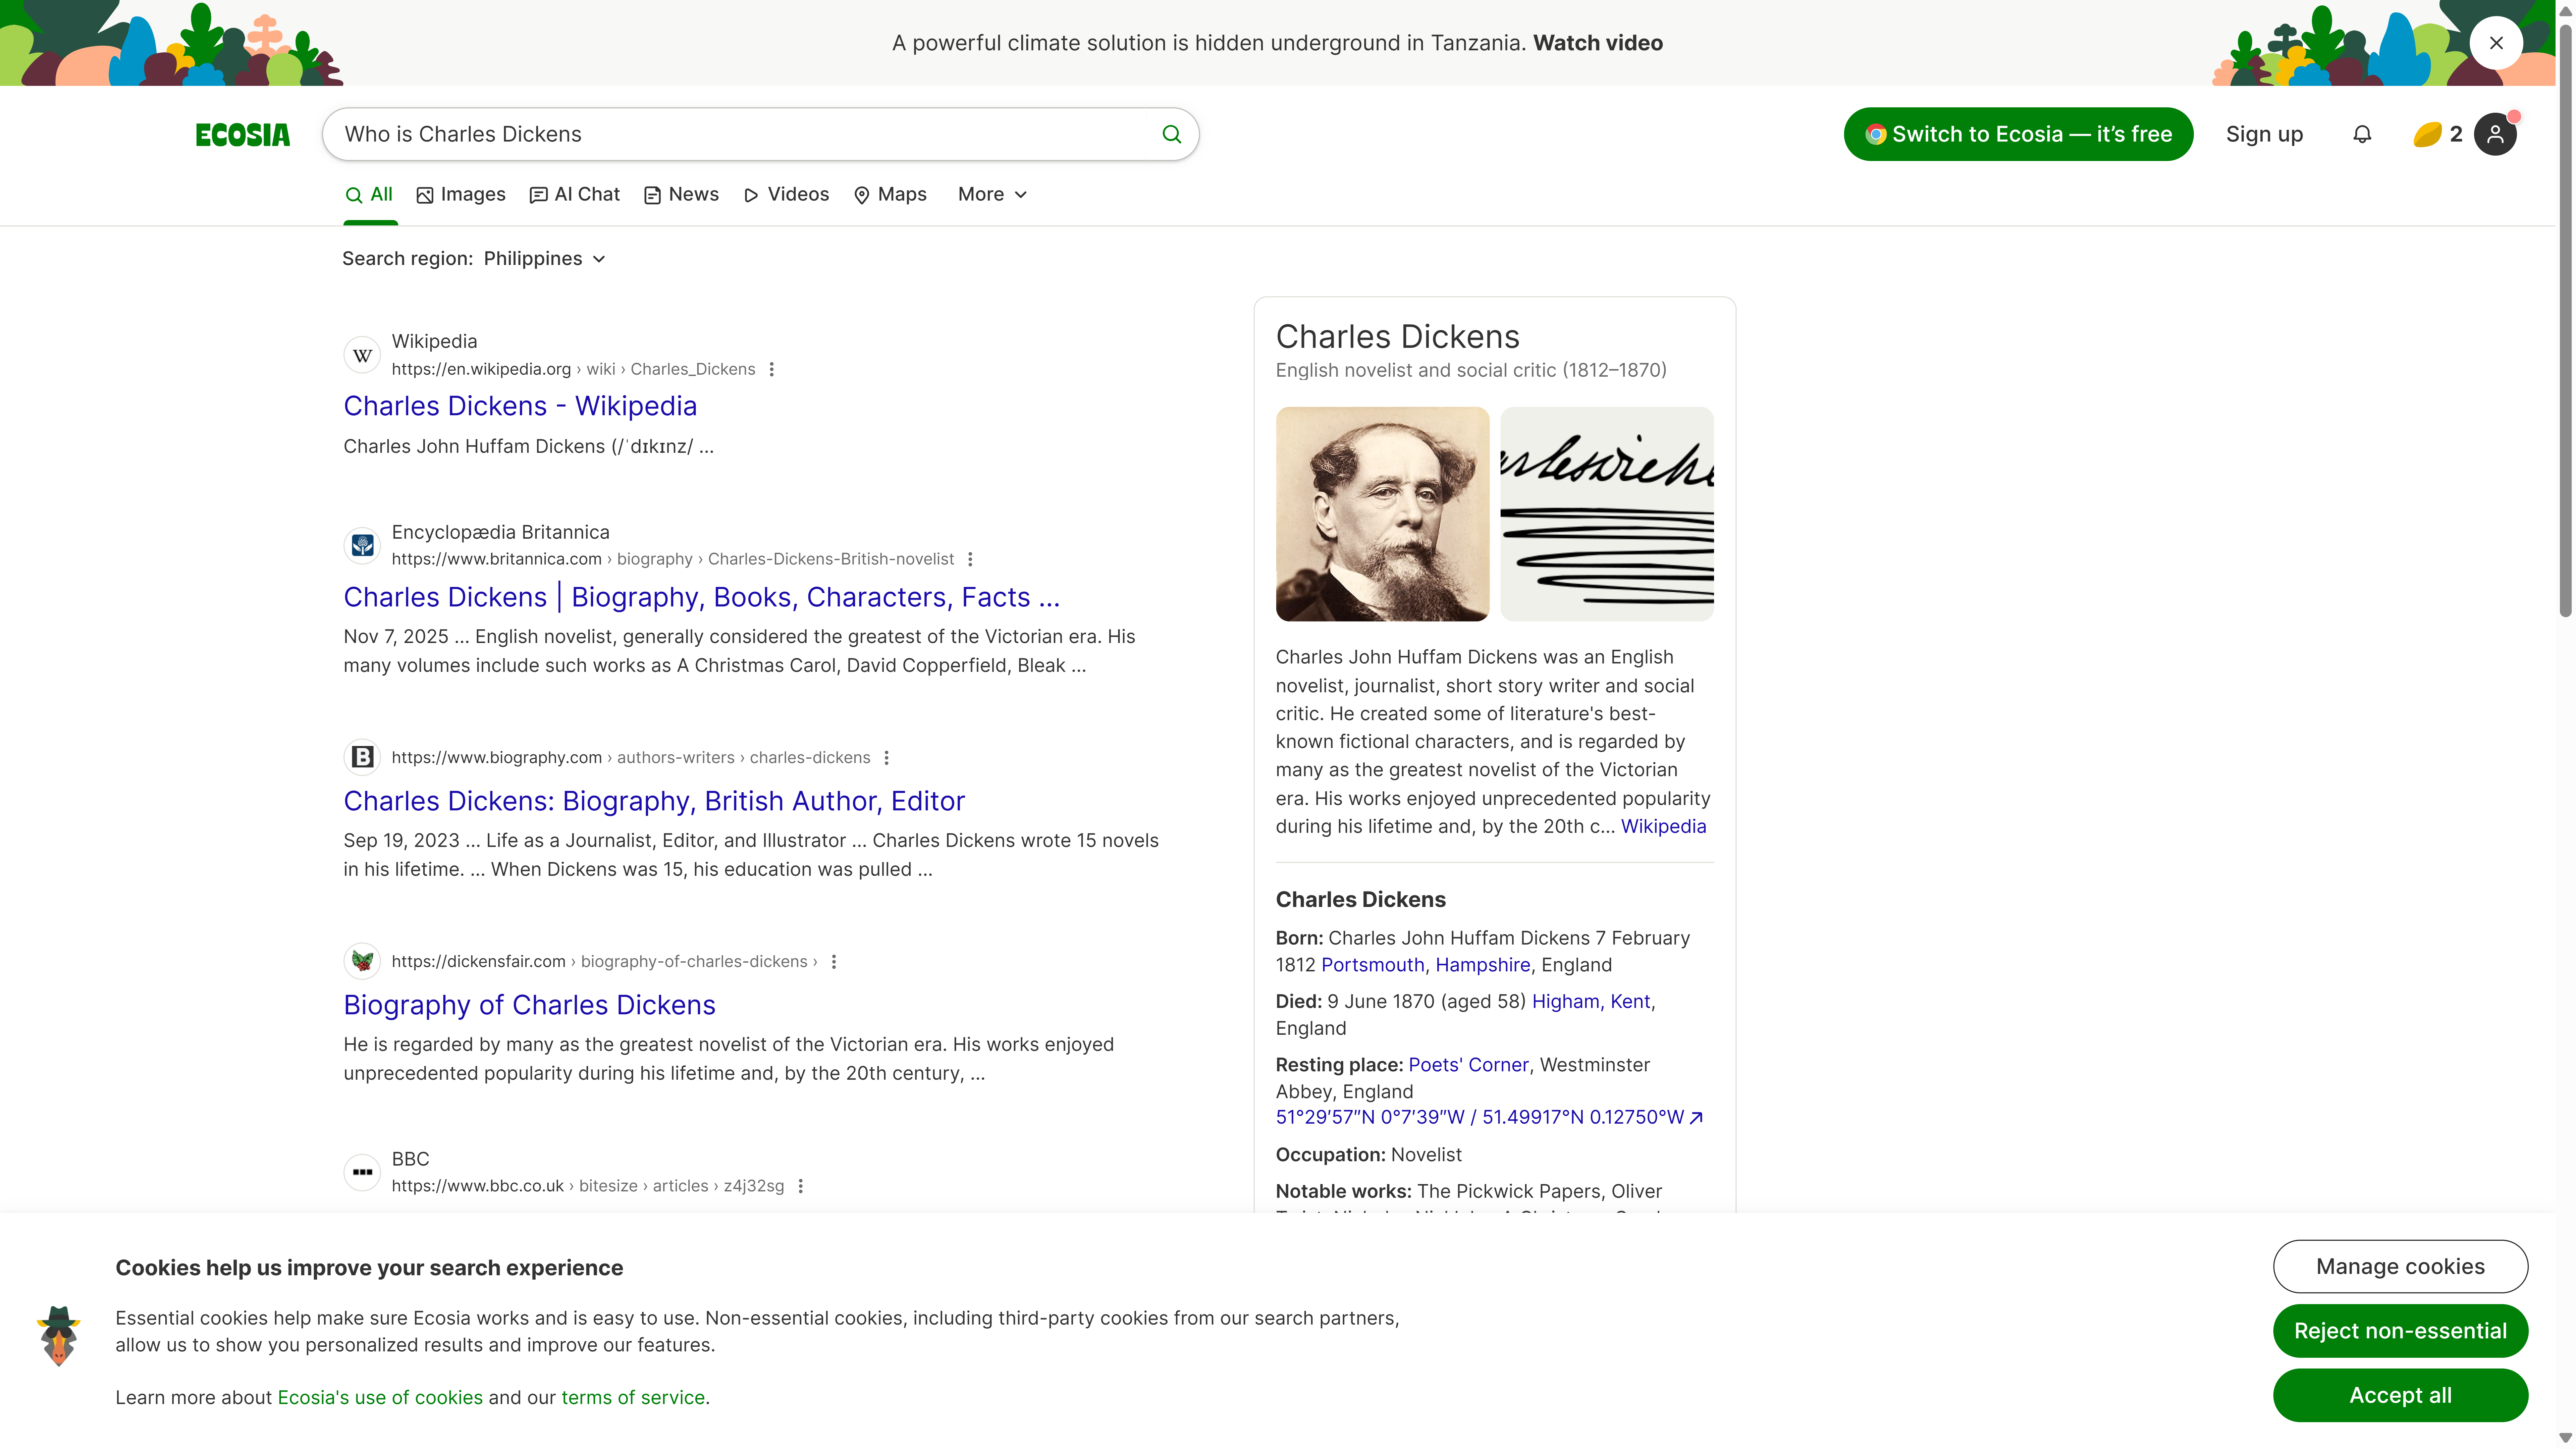Expand the Search region Philippines dropdown

[545, 259]
